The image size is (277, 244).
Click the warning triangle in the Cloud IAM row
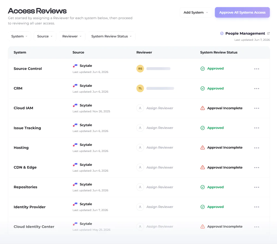[202, 108]
